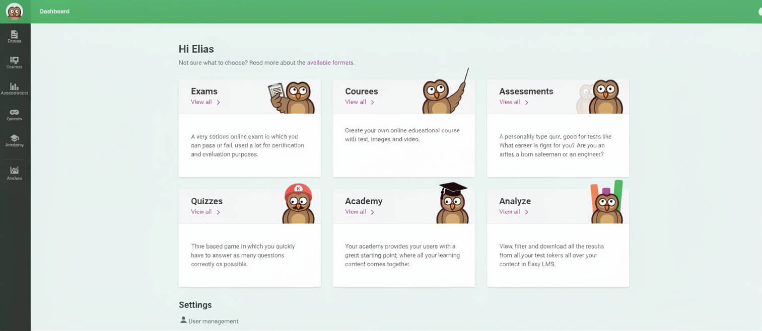Click the owl logo in top-left corner

14,11
